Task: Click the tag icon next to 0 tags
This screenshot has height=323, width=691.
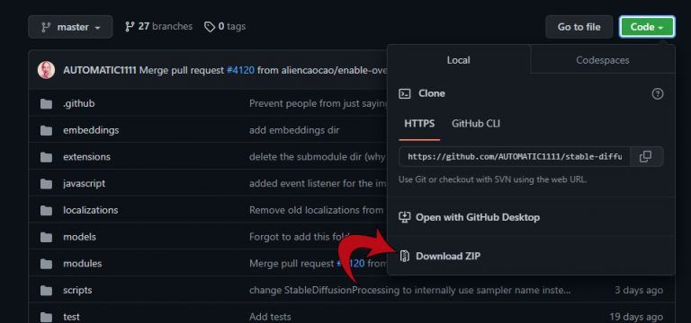Action: [x=210, y=27]
